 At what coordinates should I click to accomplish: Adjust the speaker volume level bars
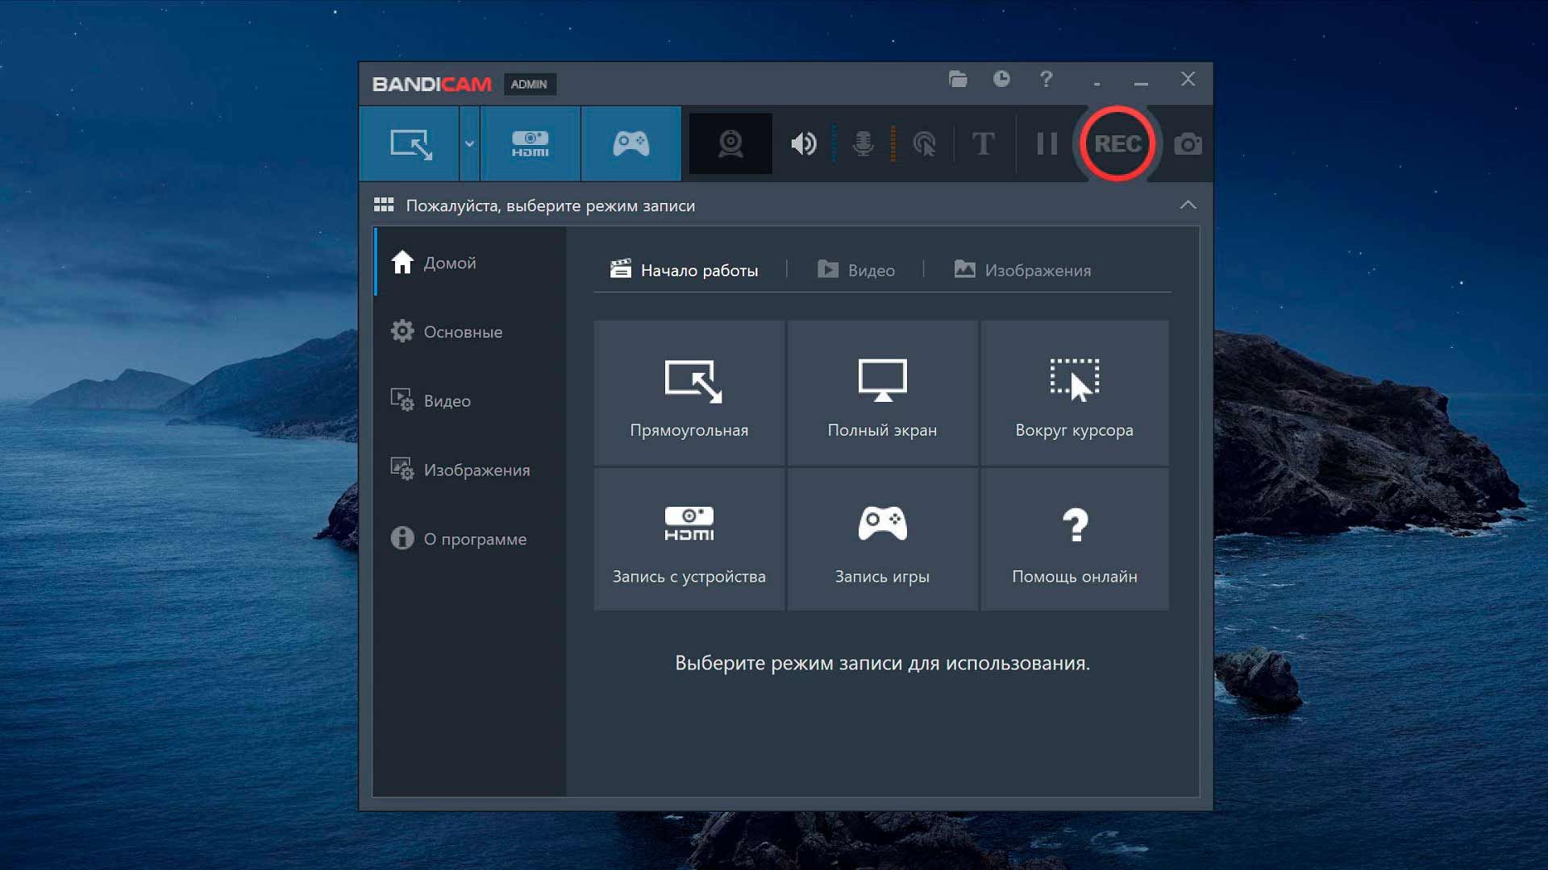click(x=834, y=143)
